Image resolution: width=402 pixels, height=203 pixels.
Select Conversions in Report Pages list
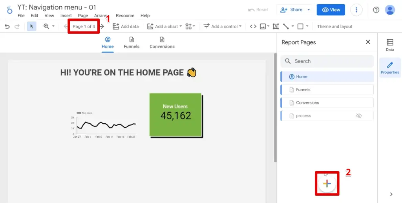point(327,103)
